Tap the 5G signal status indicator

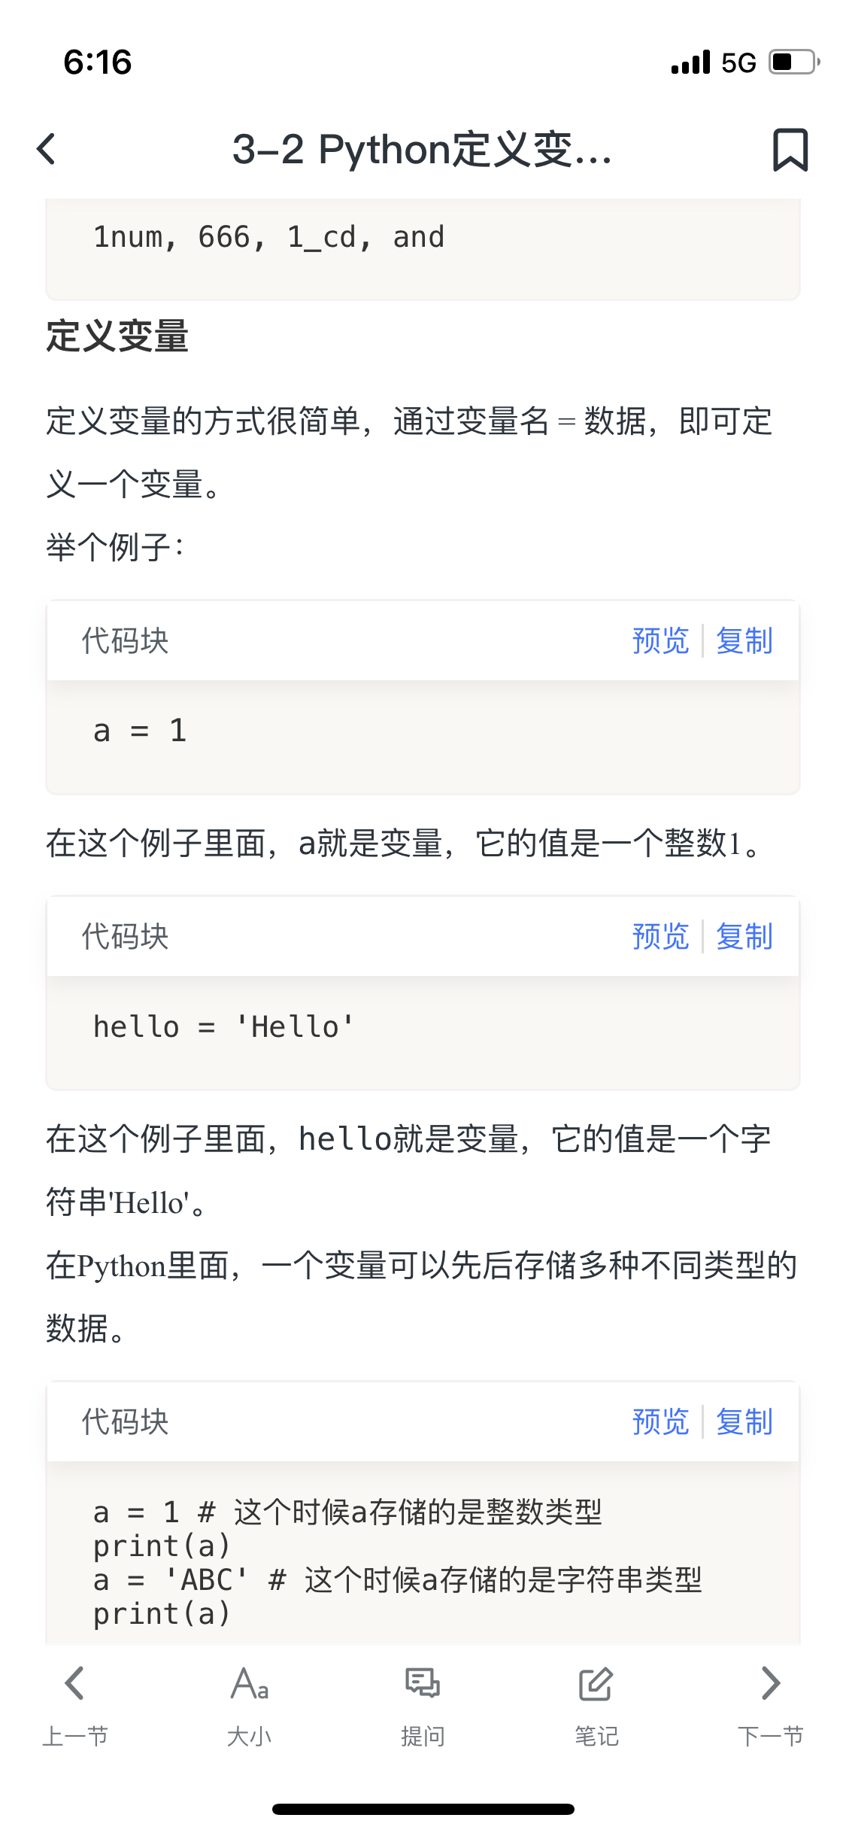click(x=738, y=62)
